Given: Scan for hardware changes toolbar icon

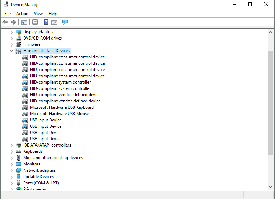Looking at the screenshot, I should [x=65, y=22].
